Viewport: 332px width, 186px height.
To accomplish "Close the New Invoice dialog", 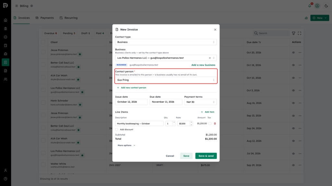I will (x=215, y=29).
